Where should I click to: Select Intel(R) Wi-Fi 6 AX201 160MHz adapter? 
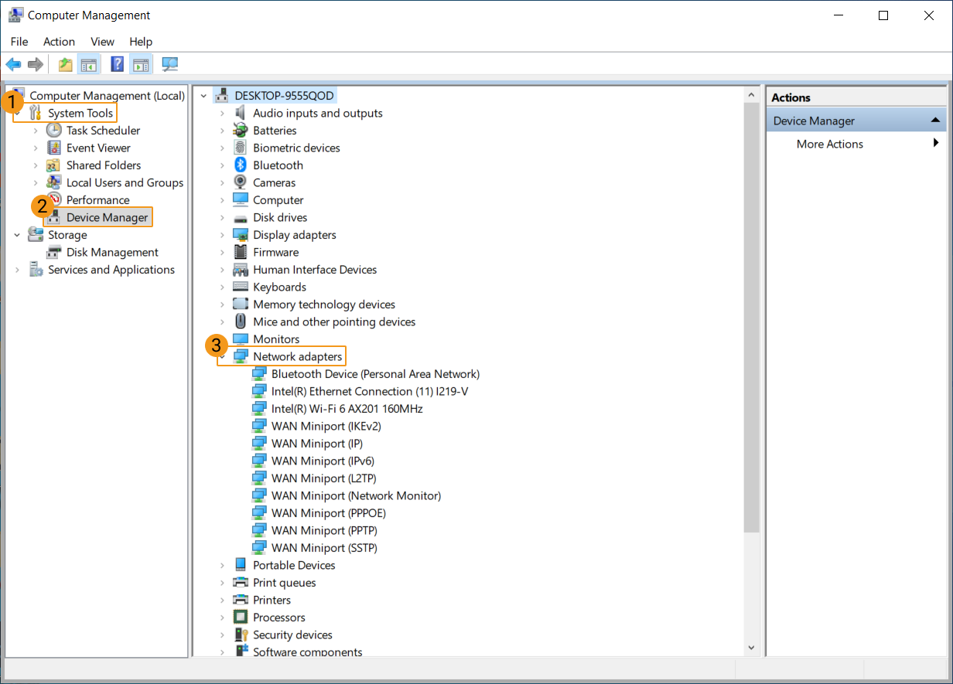[x=347, y=409]
